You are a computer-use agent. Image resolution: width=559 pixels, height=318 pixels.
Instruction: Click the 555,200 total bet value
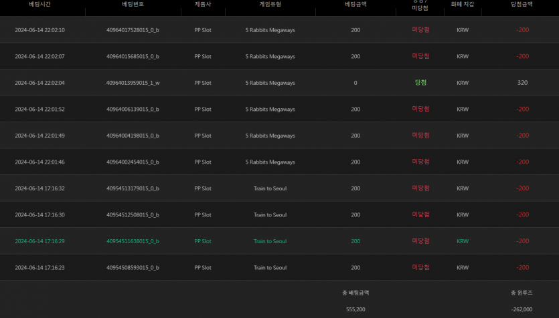tap(355, 309)
